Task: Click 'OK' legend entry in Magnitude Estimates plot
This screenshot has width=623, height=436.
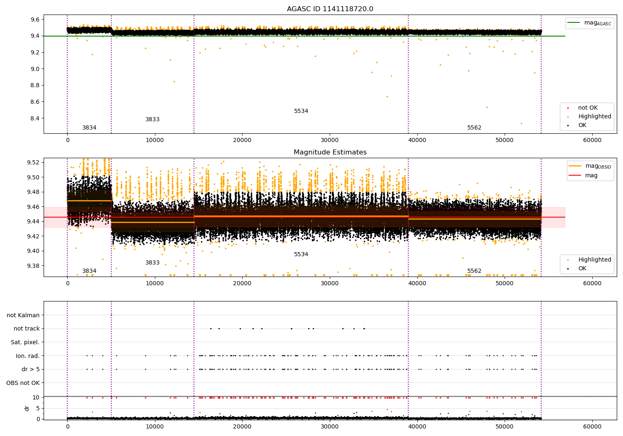Action: 582,269
